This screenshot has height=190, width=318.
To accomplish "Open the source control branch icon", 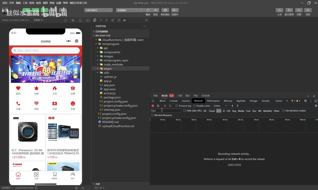I will (107, 20).
